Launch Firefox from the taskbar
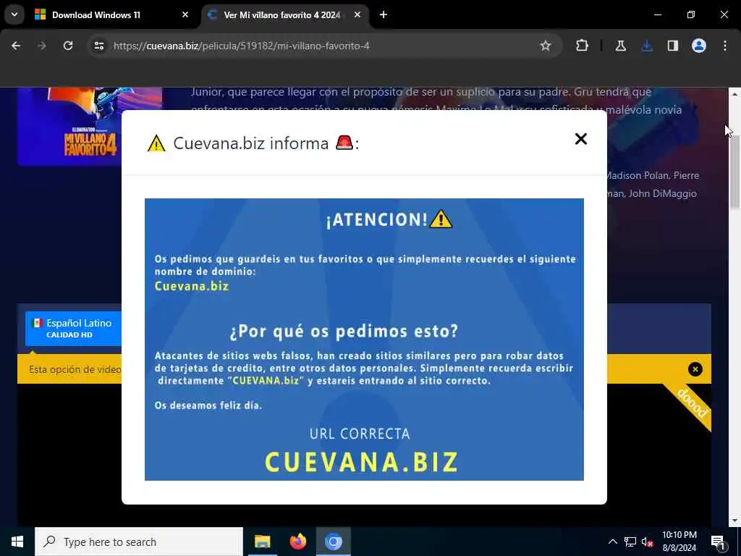Screen dimensions: 741x556 [297, 542]
